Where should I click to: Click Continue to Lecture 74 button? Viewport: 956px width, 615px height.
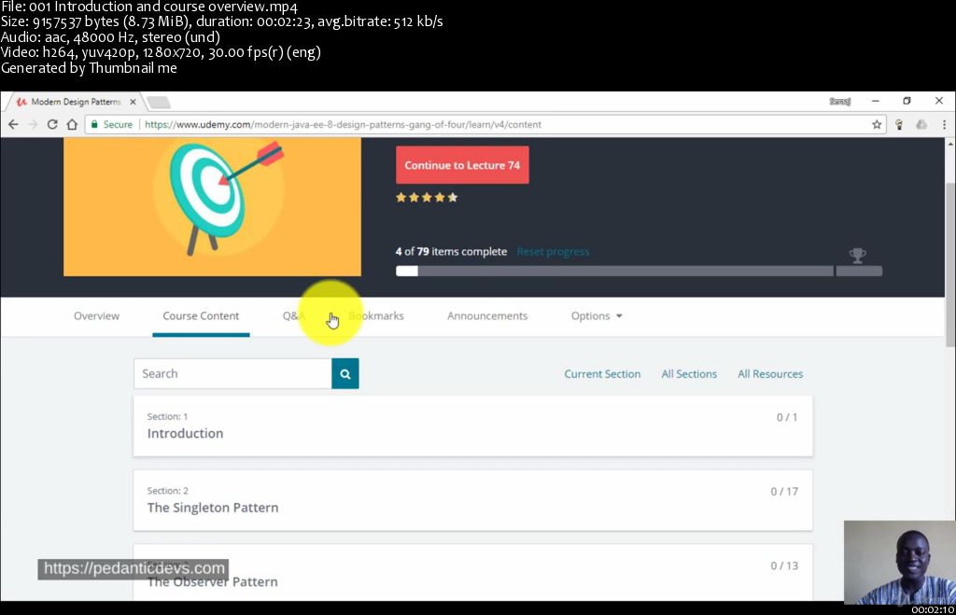(462, 165)
